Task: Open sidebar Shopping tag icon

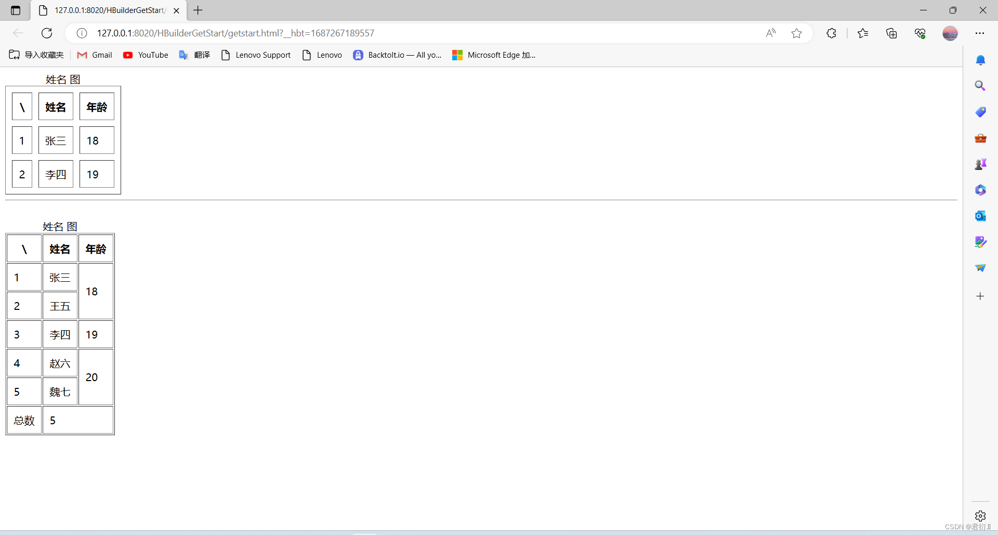Action: tap(980, 112)
